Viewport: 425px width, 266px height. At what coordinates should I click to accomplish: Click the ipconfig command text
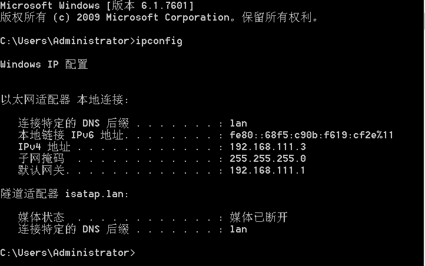pyautogui.click(x=159, y=41)
